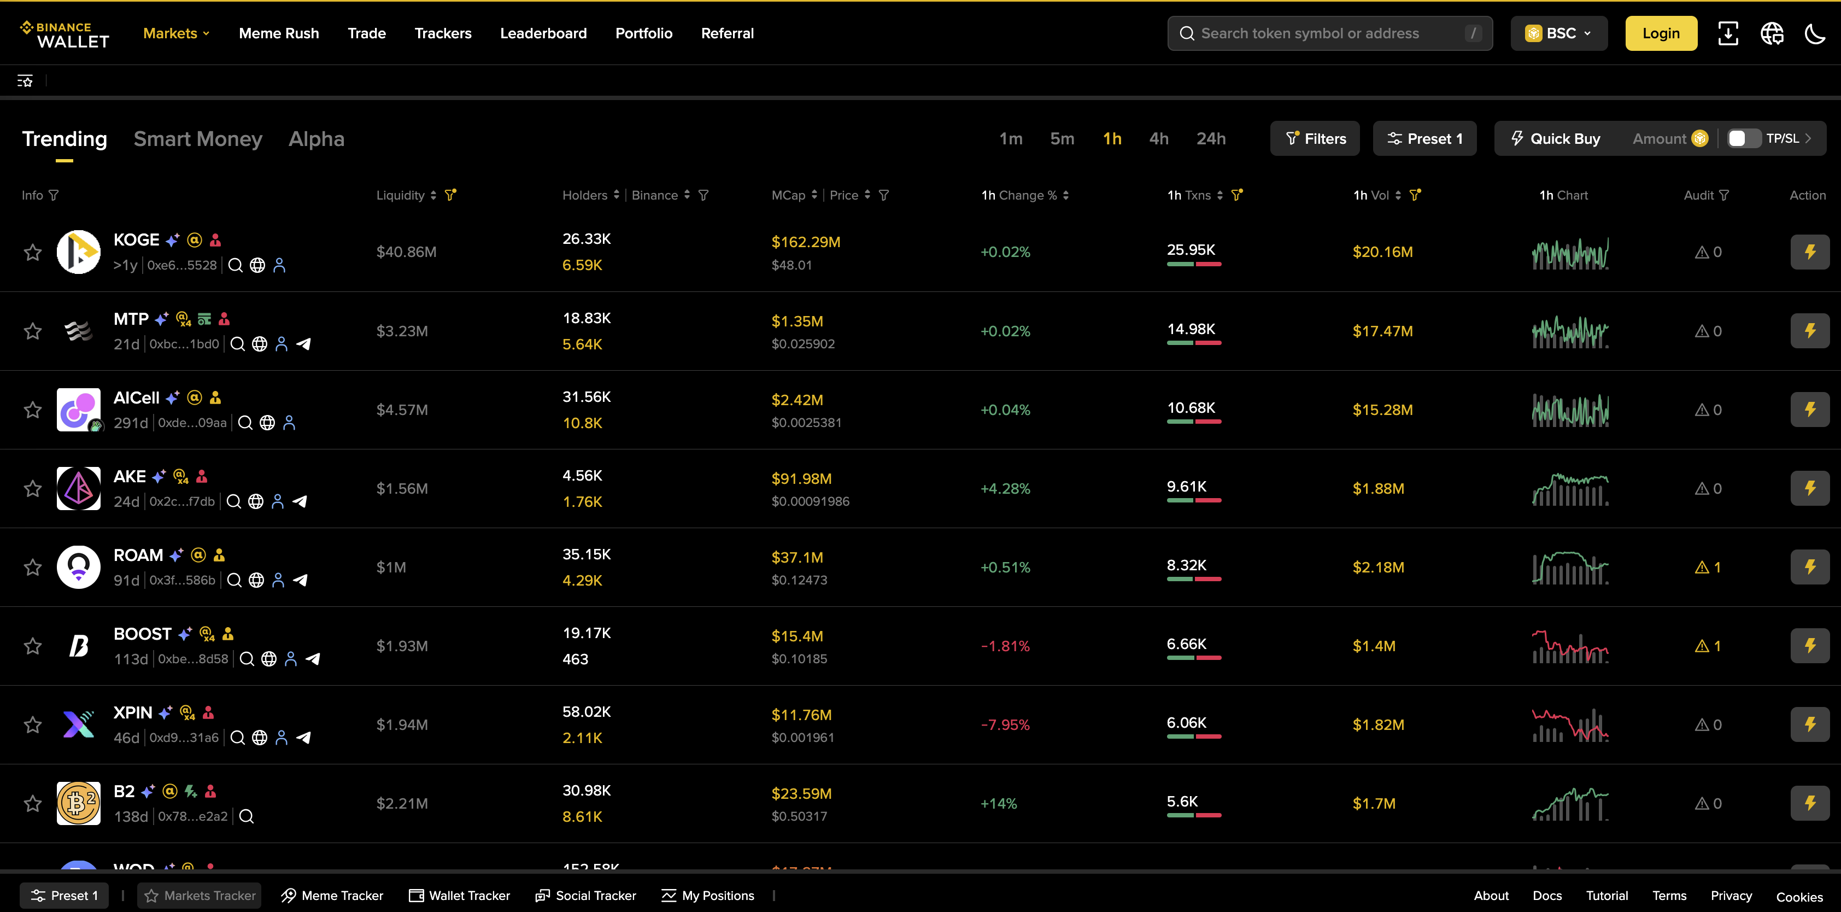Open Leaderboard page
1841x912 pixels.
point(543,33)
